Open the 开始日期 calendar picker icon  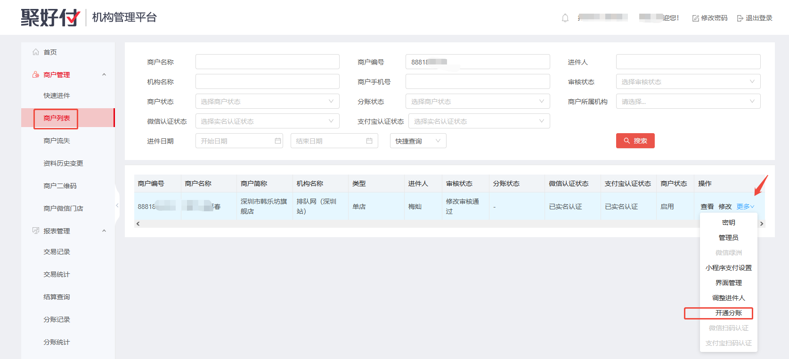pos(278,141)
